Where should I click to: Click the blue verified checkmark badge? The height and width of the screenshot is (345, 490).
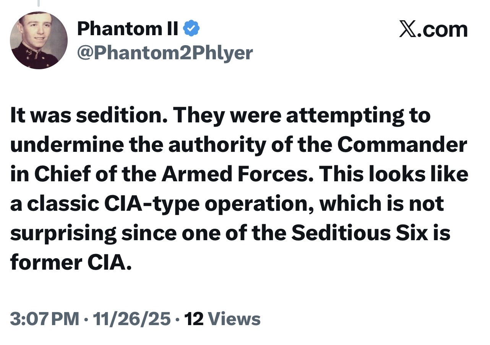coord(191,29)
